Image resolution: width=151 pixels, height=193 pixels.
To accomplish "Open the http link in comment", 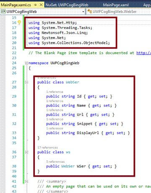I will pos(143,53).
